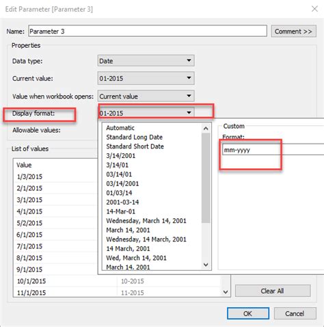Click the Comment >> button
This screenshot has height=327, width=324.
click(293, 31)
